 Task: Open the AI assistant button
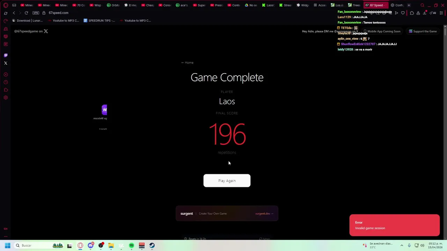tap(433, 13)
